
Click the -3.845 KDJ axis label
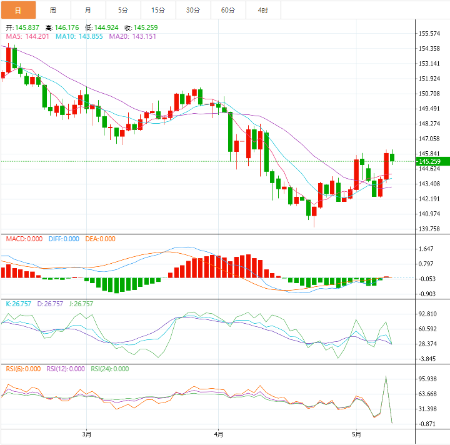(x=427, y=359)
